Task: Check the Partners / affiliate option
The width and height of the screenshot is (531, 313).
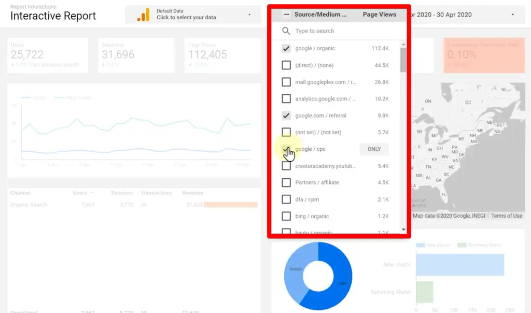Action: tap(286, 182)
